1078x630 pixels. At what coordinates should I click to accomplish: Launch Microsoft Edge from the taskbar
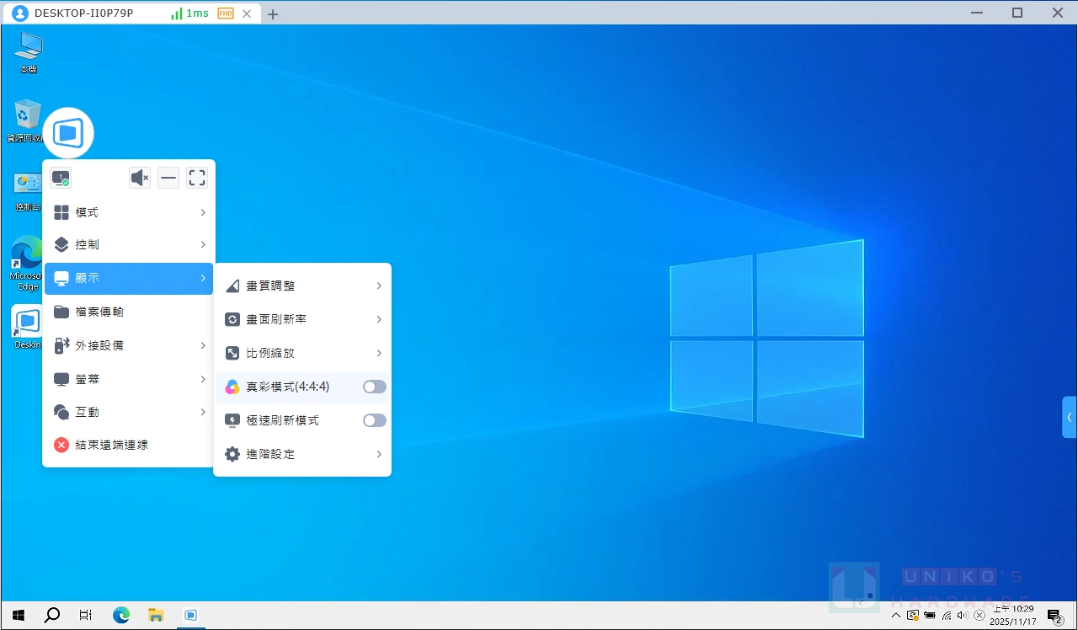120,615
